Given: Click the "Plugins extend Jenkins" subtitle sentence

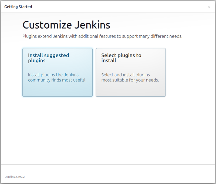Looking at the screenshot, I should tap(102, 36).
